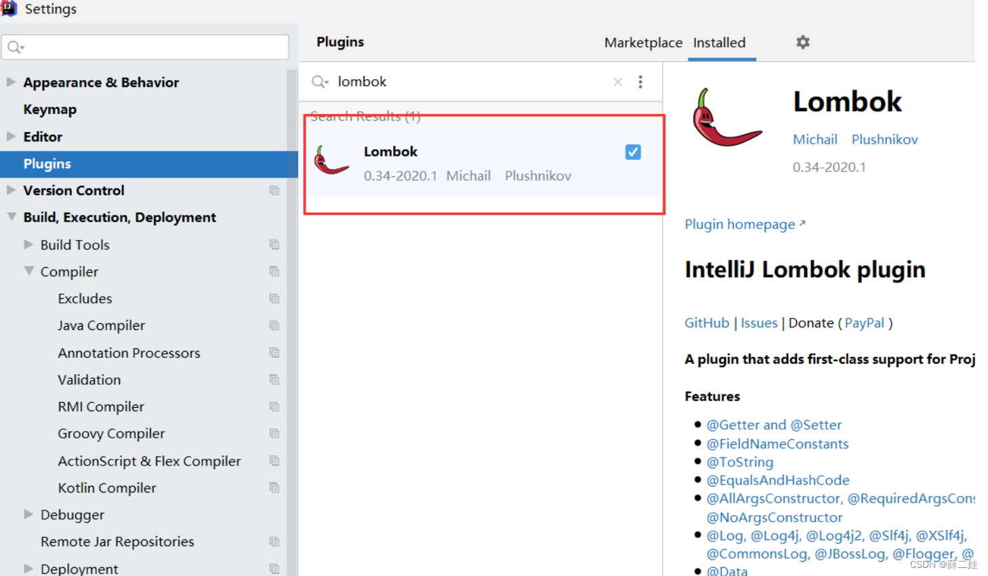Open the Issues link
The image size is (988, 576).
tap(759, 323)
